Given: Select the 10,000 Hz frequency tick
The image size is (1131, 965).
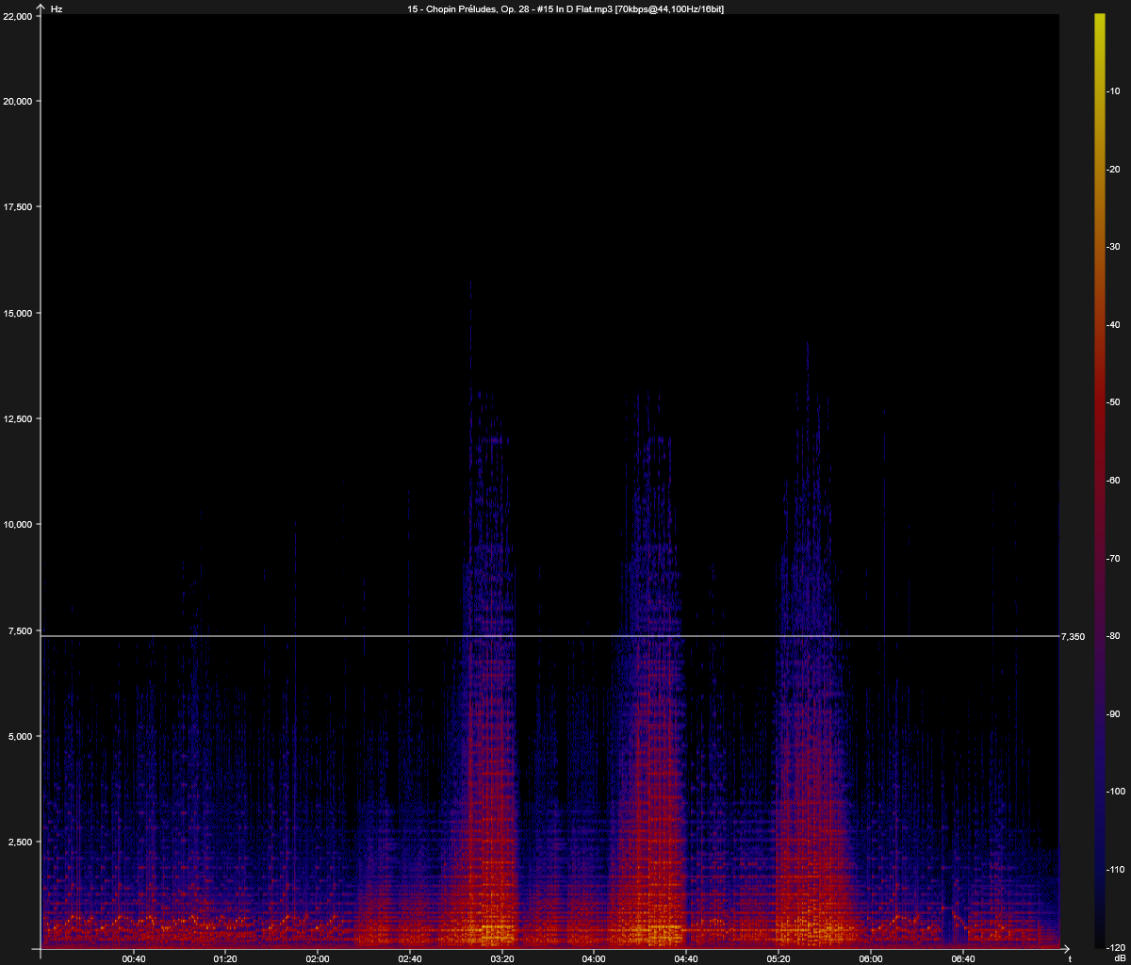Looking at the screenshot, I should pos(19,524).
